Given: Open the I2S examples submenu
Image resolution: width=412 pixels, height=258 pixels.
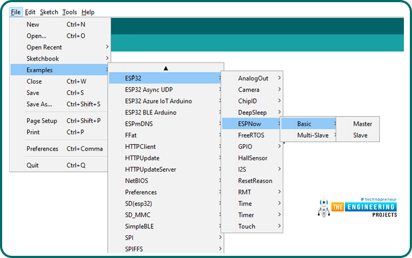Looking at the screenshot, I should point(252,169).
